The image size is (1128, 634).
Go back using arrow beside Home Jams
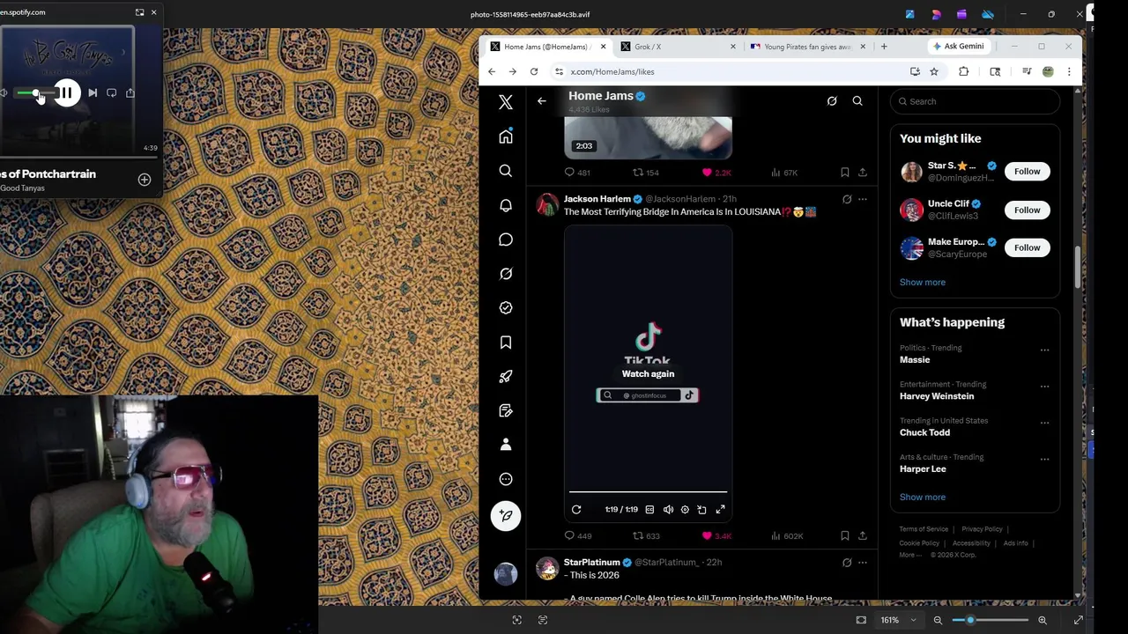(542, 101)
